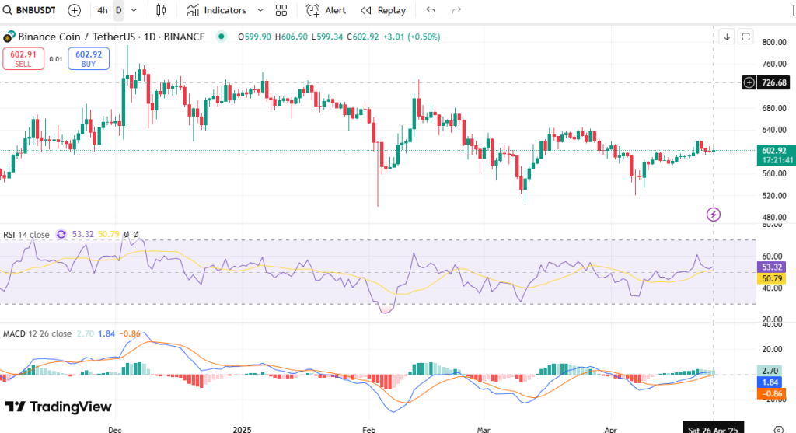796x433 pixels.
Task: Click the MACD line label 1.84
Action: (x=770, y=382)
